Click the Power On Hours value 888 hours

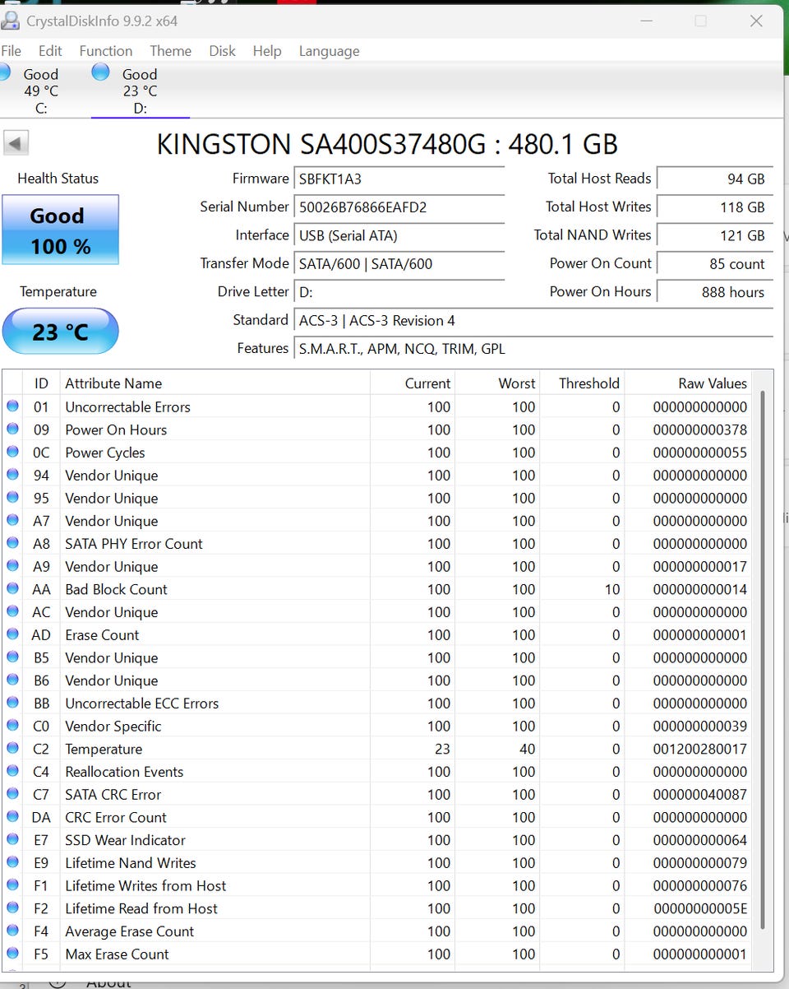coord(715,292)
